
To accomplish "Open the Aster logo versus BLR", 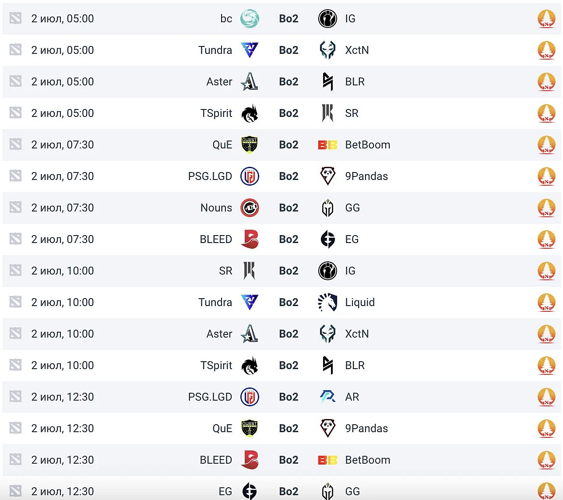I will point(250,82).
